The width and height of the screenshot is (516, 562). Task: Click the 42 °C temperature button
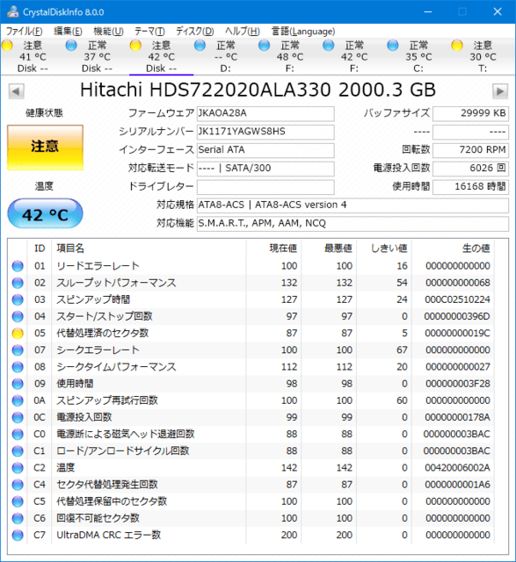click(x=45, y=214)
